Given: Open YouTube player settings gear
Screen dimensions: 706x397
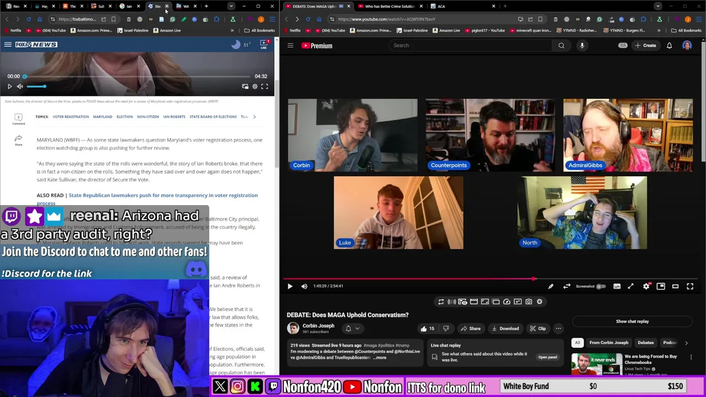Looking at the screenshot, I should pyautogui.click(x=646, y=286).
